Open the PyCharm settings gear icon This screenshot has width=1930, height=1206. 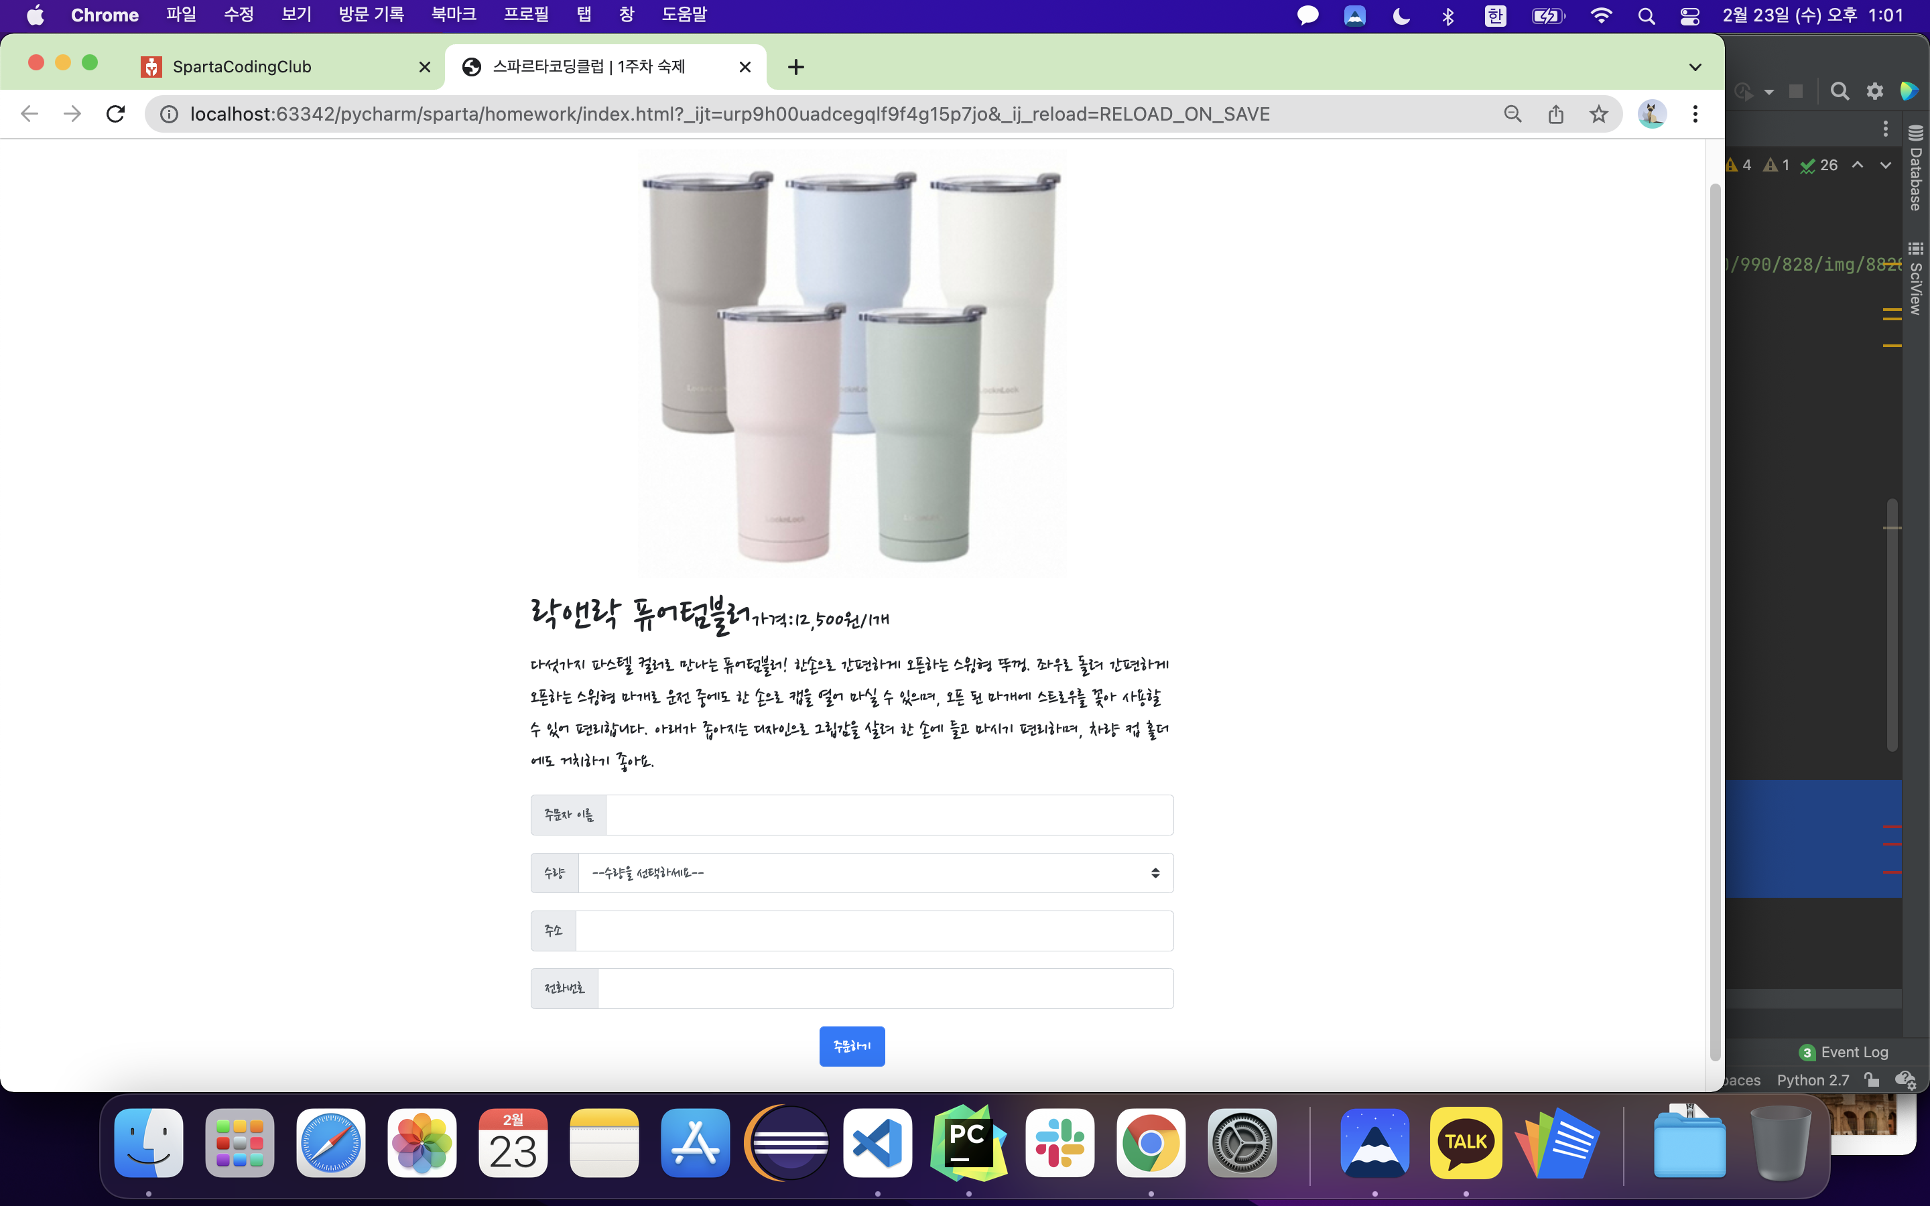[x=1874, y=91]
